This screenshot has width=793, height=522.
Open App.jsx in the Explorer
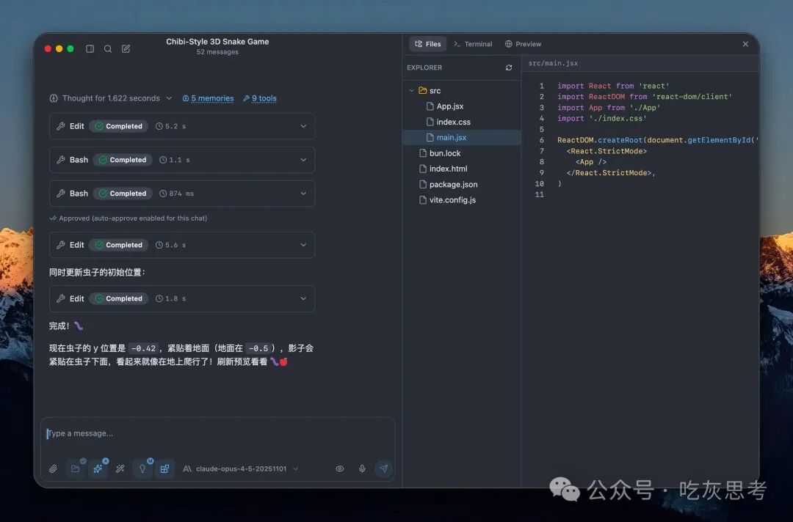click(462, 106)
